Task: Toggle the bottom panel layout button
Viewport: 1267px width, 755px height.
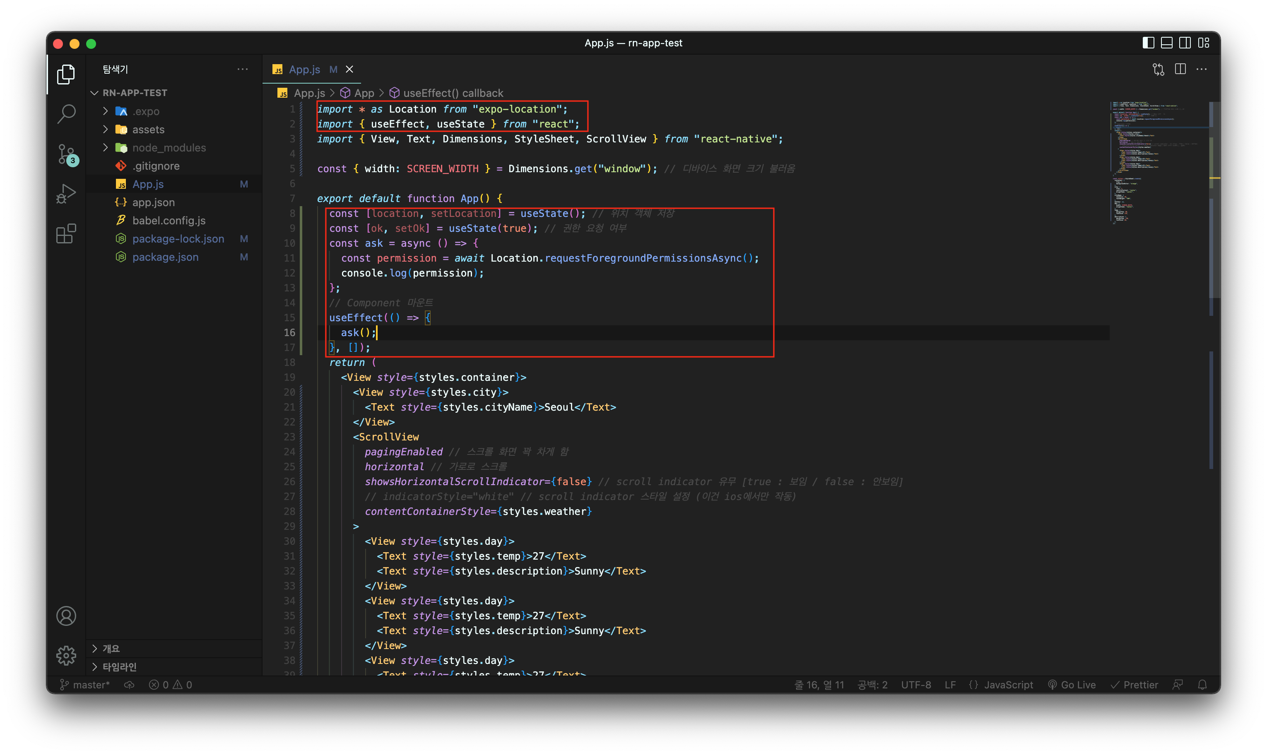Action: coord(1166,43)
